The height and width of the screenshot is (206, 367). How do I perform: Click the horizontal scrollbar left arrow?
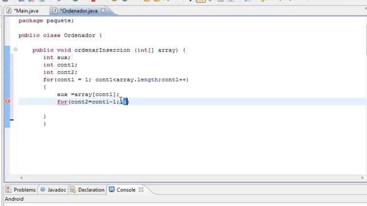pos(21,178)
